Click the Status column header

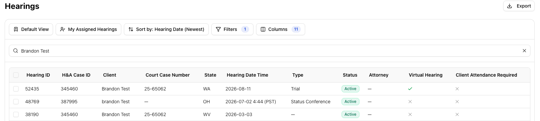pos(350,75)
